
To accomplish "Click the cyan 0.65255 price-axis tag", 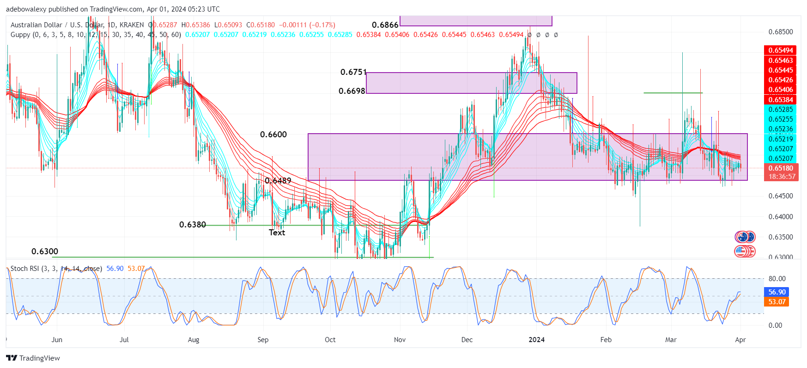I will pos(781,119).
